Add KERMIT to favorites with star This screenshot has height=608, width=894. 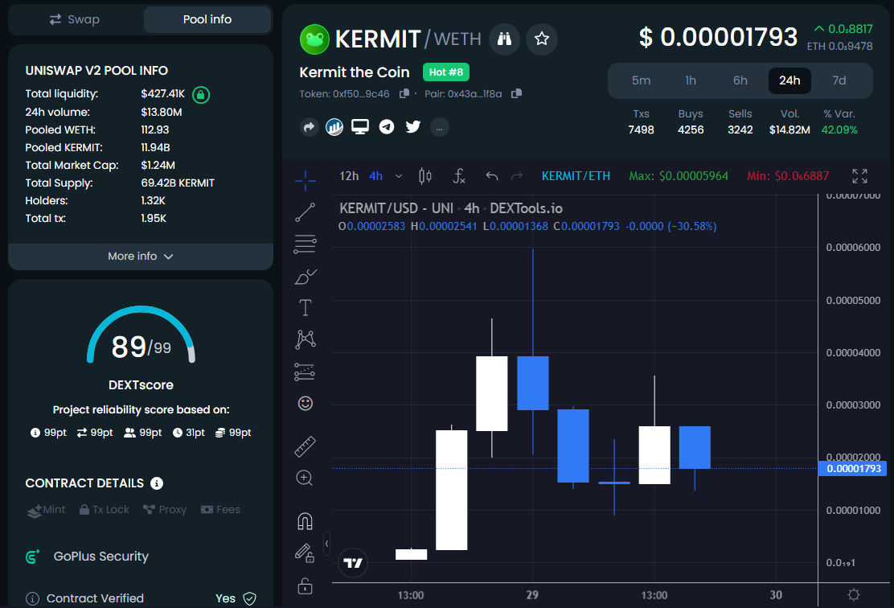click(x=542, y=39)
